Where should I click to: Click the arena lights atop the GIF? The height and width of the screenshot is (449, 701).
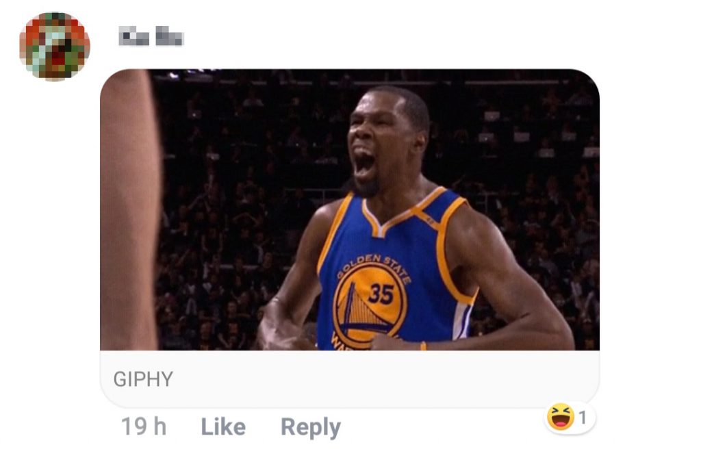click(x=192, y=73)
